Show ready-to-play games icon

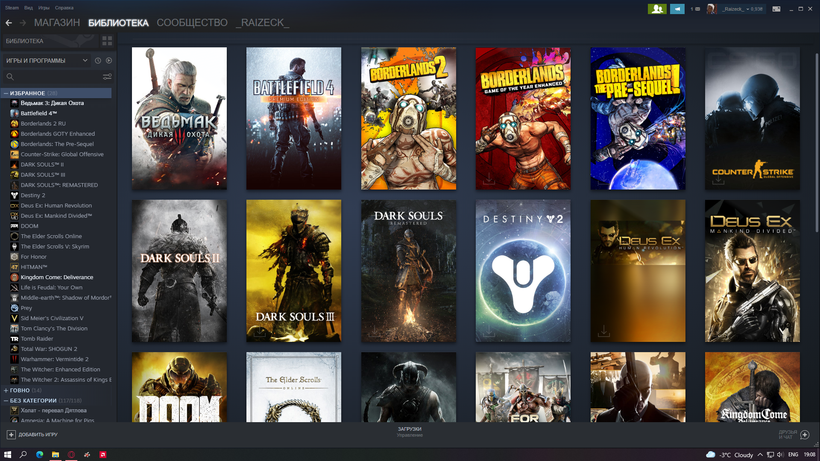109,61
